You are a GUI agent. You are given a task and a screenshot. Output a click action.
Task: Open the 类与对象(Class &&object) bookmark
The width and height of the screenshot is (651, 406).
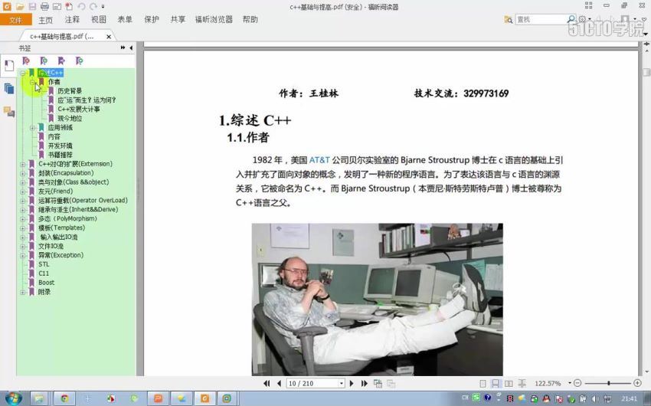tap(74, 182)
